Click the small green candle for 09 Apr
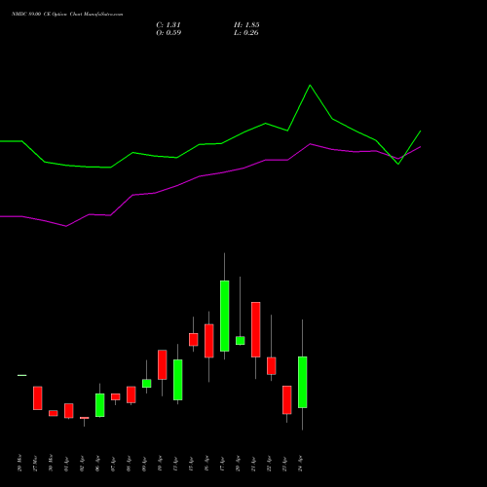This screenshot has width=487, height=487. pyautogui.click(x=147, y=384)
